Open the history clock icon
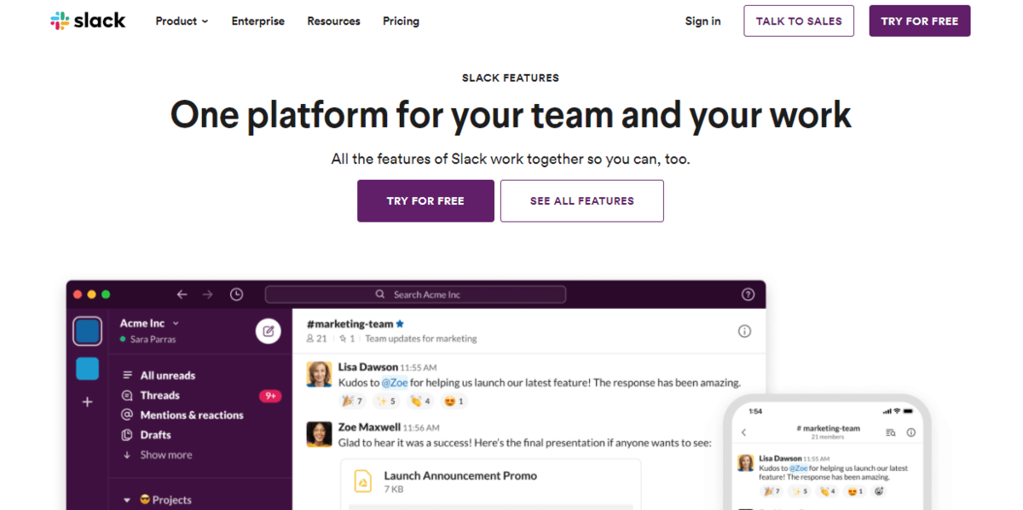Image resolution: width=1023 pixels, height=510 pixels. 236,294
